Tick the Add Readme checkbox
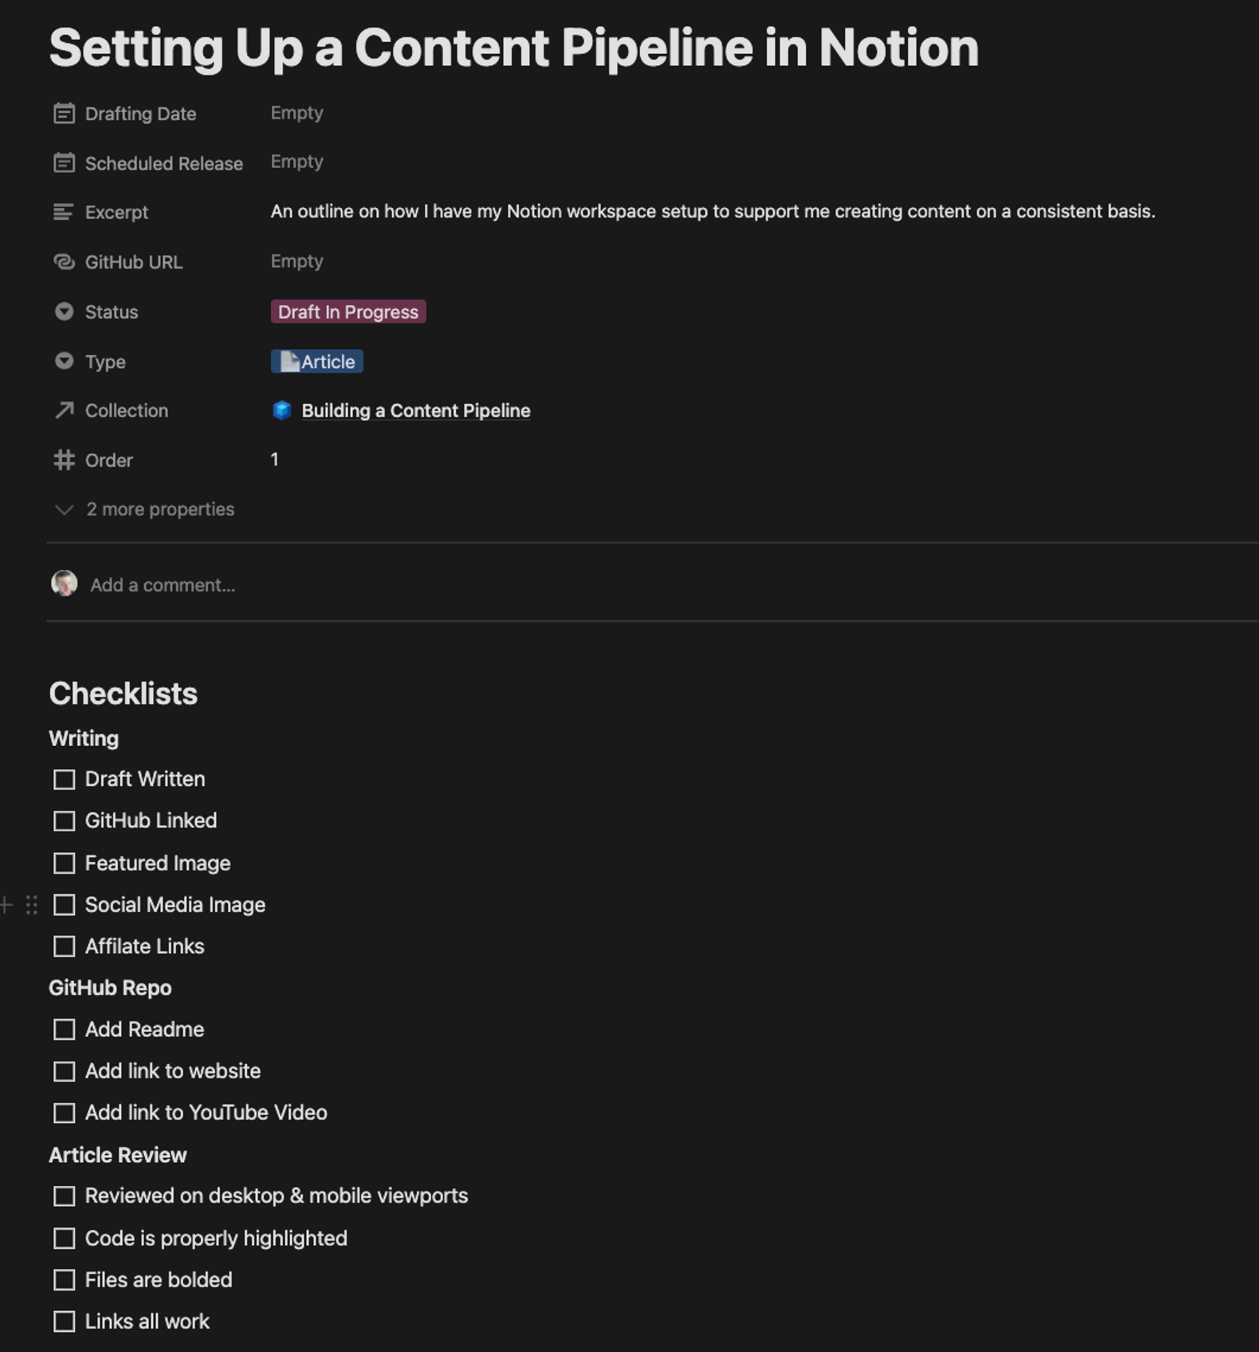The width and height of the screenshot is (1259, 1352). pyautogui.click(x=64, y=1030)
